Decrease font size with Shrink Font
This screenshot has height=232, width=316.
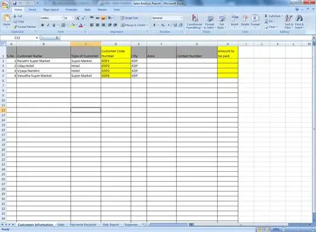pos(83,18)
